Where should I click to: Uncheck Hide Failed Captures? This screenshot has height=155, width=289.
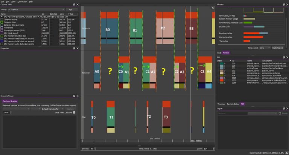pyautogui.click(x=74, y=112)
